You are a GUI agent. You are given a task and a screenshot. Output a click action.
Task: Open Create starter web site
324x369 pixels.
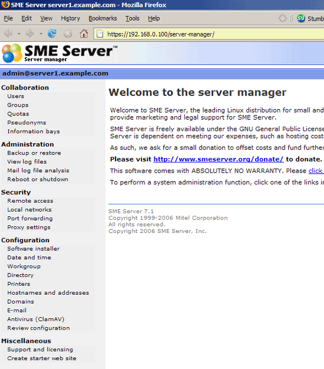tap(42, 358)
